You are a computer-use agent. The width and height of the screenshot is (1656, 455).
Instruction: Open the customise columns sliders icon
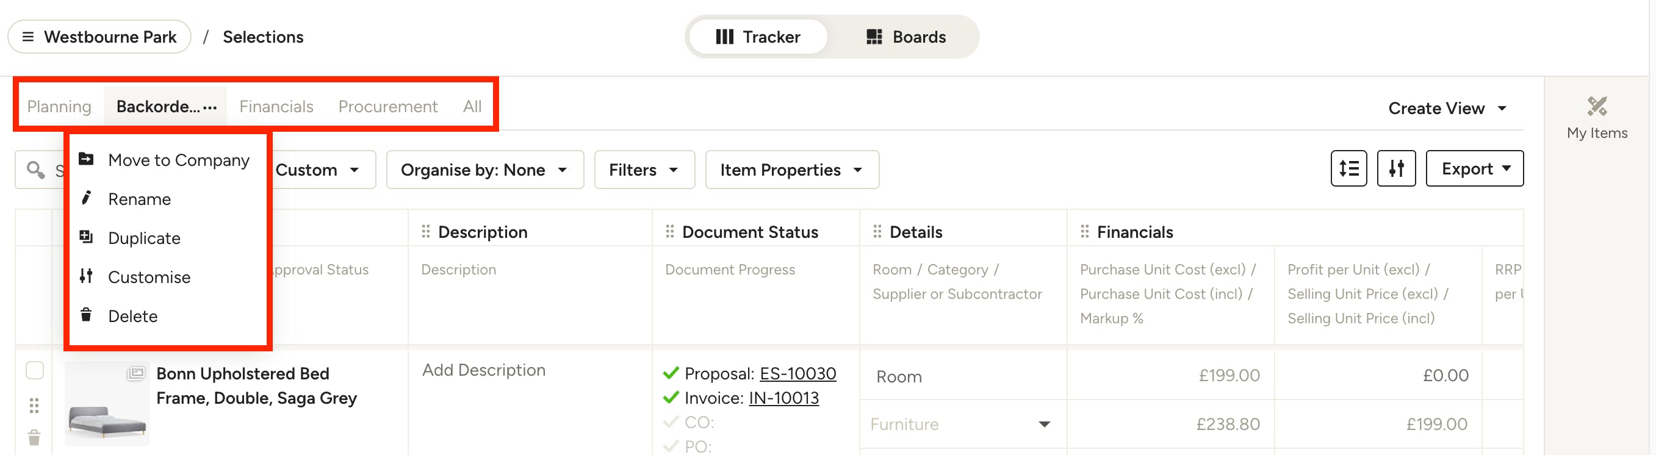1395,169
